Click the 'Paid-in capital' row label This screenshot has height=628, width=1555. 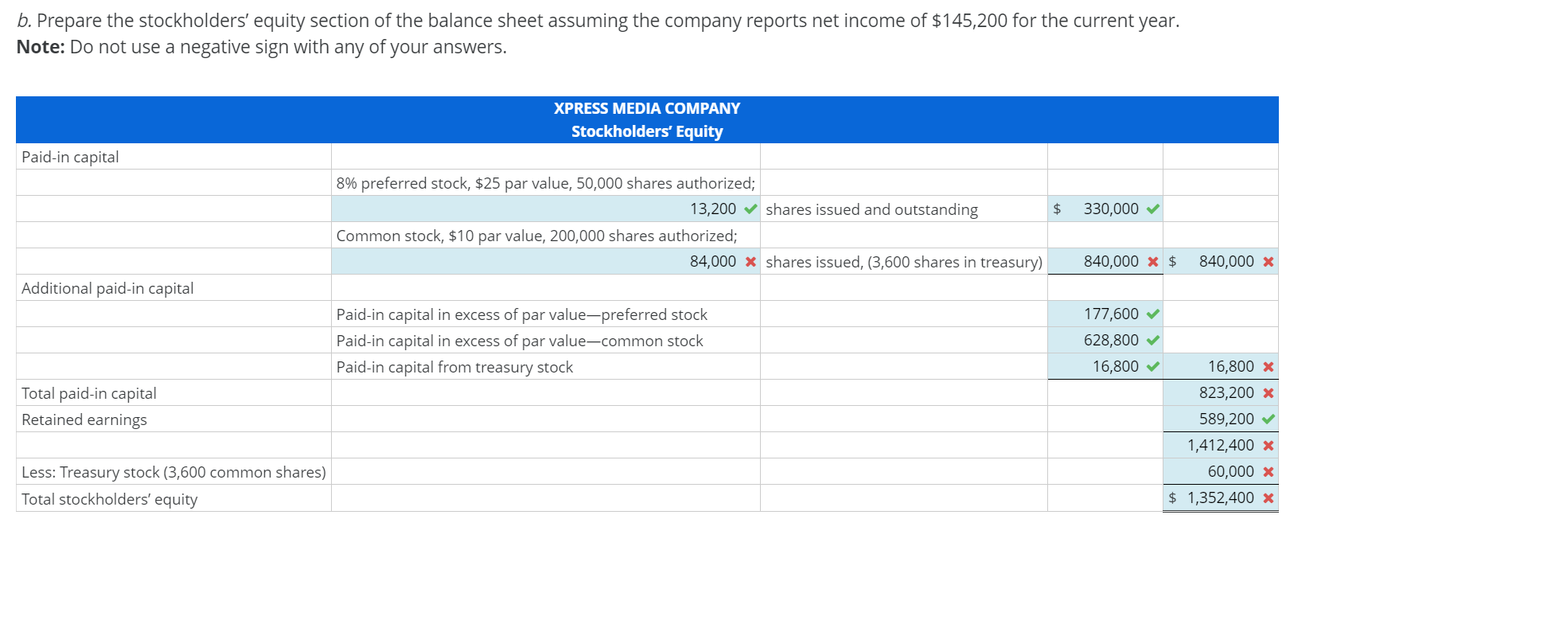click(70, 157)
